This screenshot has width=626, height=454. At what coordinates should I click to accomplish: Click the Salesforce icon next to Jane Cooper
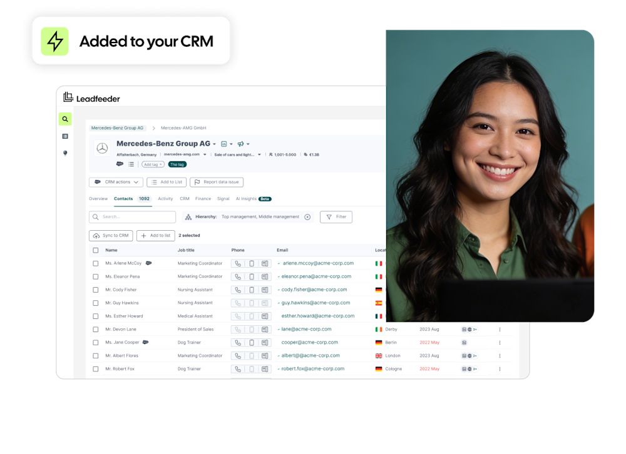point(146,342)
